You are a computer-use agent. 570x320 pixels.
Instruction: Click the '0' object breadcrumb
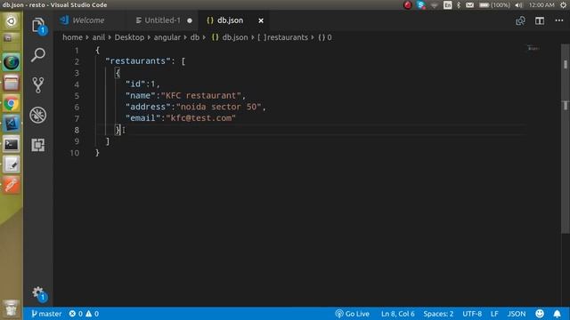click(325, 37)
